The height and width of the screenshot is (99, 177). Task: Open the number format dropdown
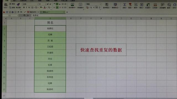[x=100, y=4]
